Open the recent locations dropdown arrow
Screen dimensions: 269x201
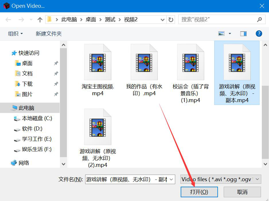(x=31, y=19)
